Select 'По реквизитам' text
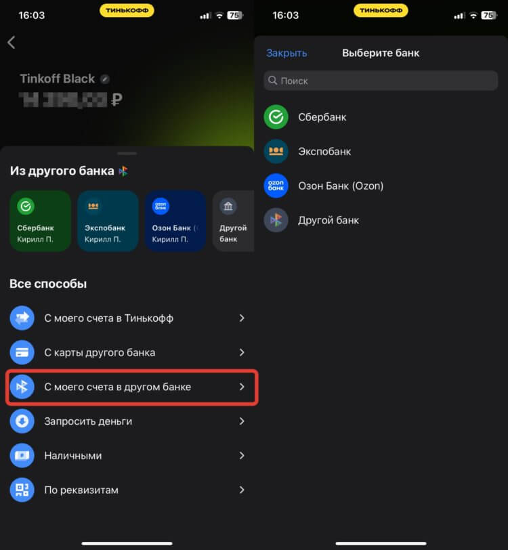Image resolution: width=508 pixels, height=550 pixels. coord(81,490)
